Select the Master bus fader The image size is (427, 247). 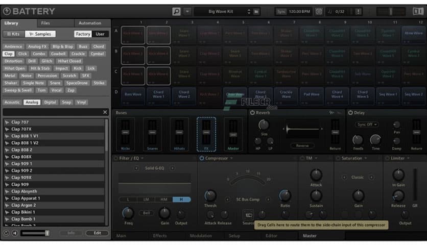tap(233, 134)
